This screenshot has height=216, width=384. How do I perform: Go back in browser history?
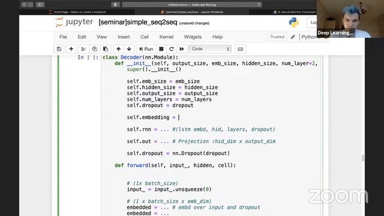click(24, 5)
